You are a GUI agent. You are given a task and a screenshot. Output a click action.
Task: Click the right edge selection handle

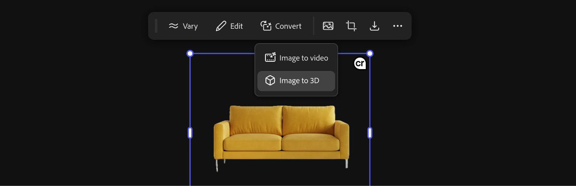(x=370, y=133)
